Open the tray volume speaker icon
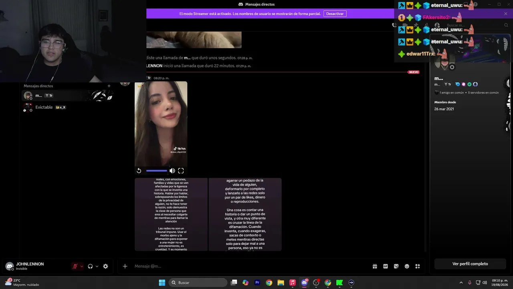Viewport: 513px width, 289px height. (x=485, y=283)
